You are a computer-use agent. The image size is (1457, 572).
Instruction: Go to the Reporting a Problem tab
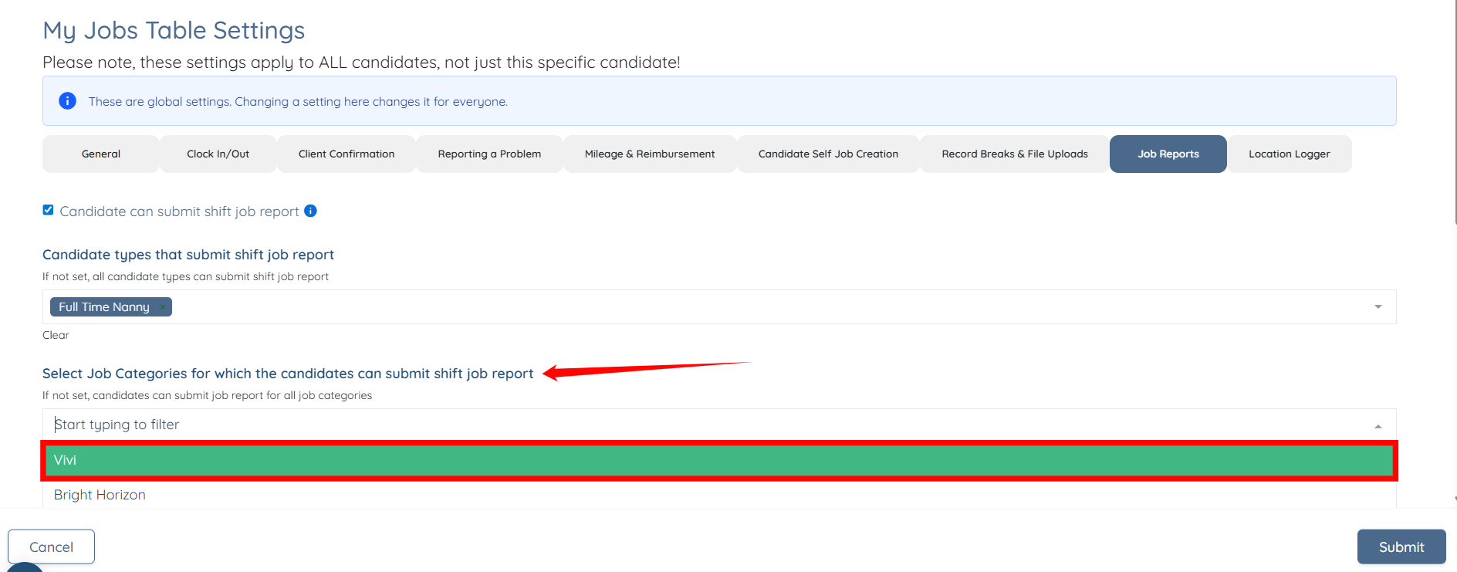click(489, 154)
